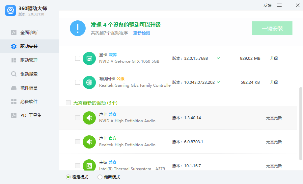Viewport: 303px width, 184px height.
Task: Check the NVIDIA GeForce GTX 1060 checkbox
Action: pos(77,58)
